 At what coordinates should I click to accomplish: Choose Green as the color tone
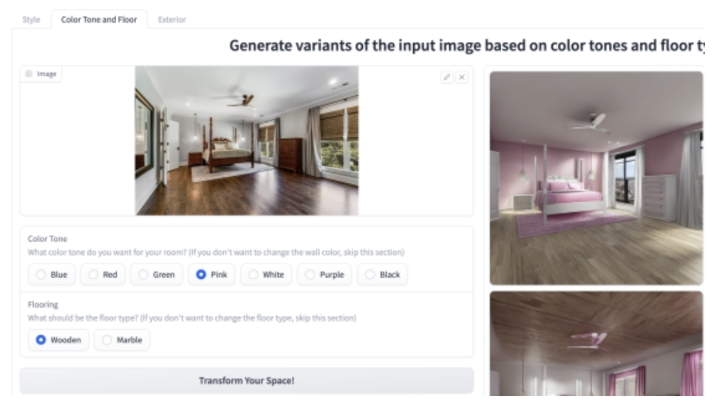pyautogui.click(x=157, y=274)
